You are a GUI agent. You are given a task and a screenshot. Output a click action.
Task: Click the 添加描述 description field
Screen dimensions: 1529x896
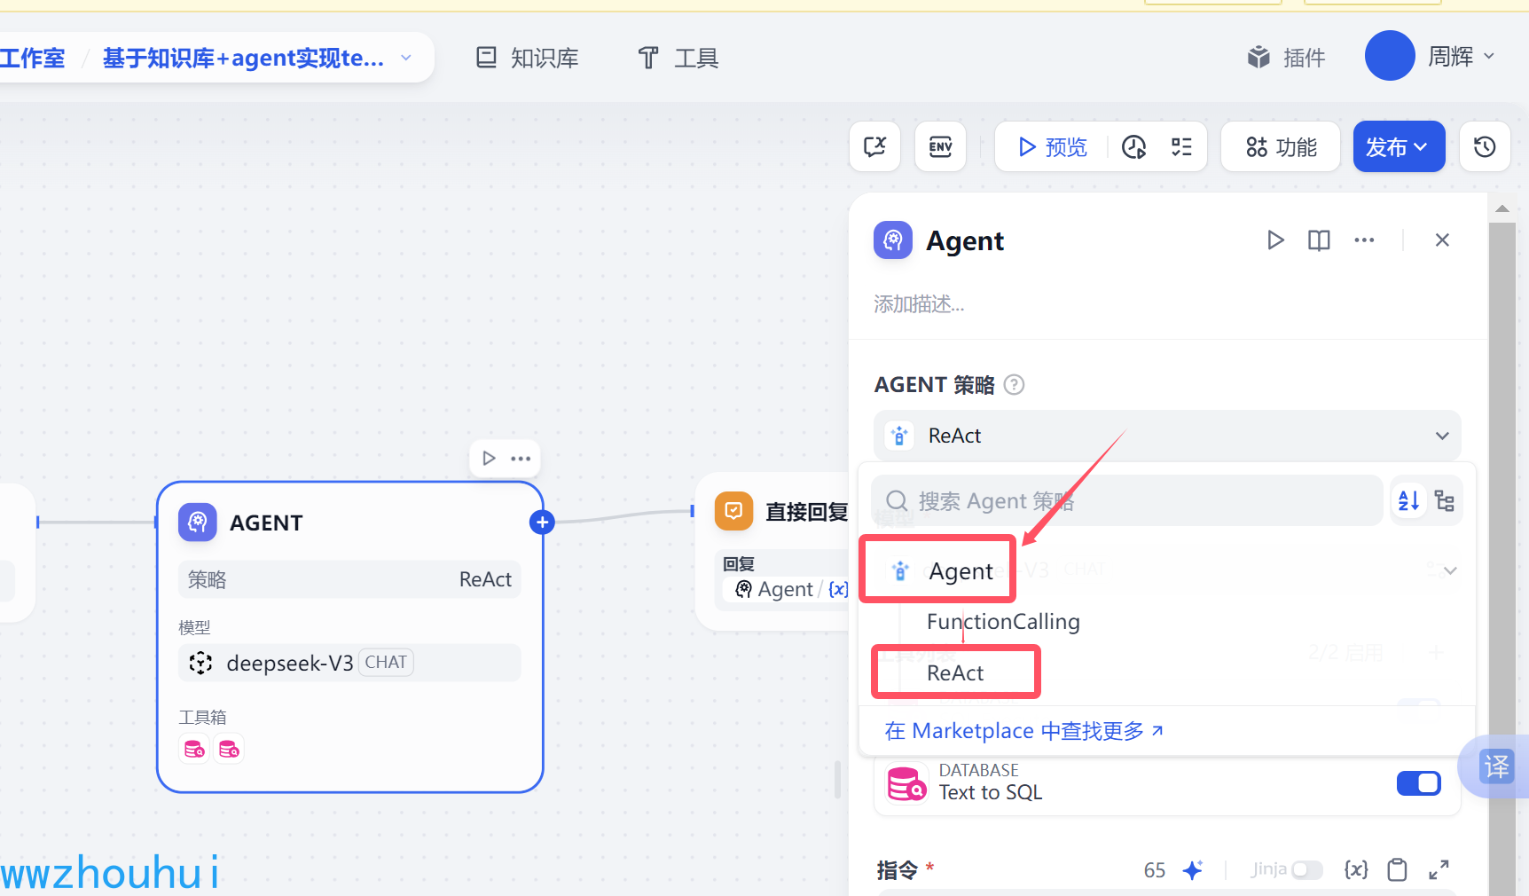[919, 304]
